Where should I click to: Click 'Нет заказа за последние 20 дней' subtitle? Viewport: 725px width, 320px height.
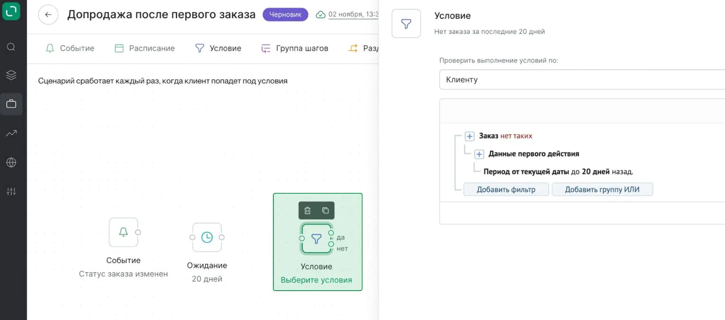click(490, 32)
